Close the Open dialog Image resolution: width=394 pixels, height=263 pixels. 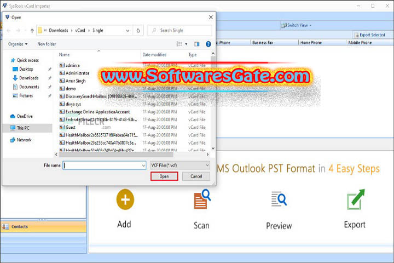(211, 17)
